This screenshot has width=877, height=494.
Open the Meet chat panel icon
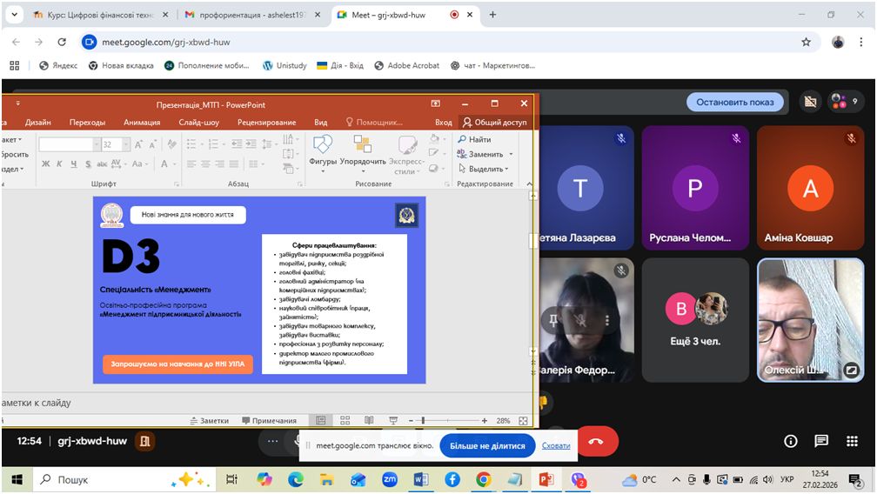pos(821,441)
